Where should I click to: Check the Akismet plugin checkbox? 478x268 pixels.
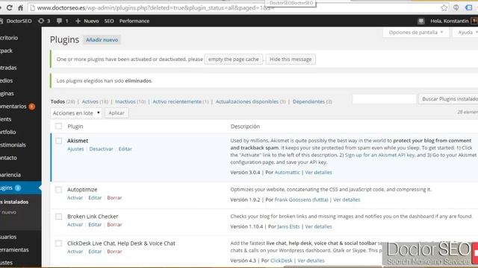[x=58, y=141]
